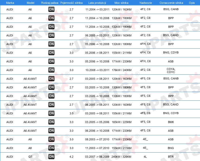
Task: Select the BMK engine code cell
Action: [171, 122]
